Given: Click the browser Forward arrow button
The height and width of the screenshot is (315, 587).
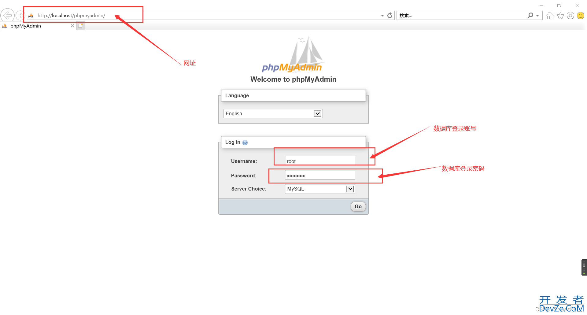Looking at the screenshot, I should point(20,15).
